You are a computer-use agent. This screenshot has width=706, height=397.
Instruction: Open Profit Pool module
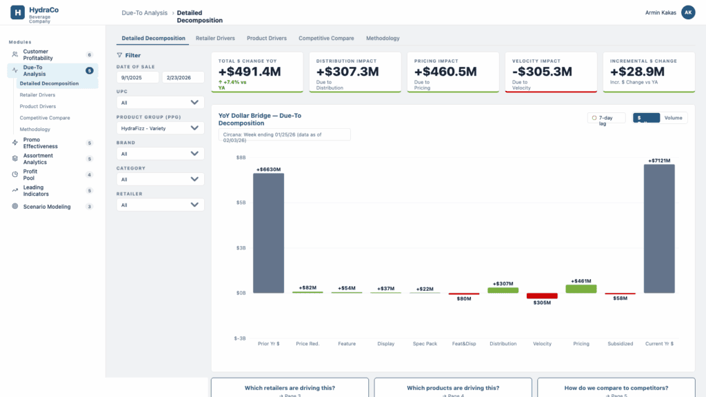coord(52,174)
